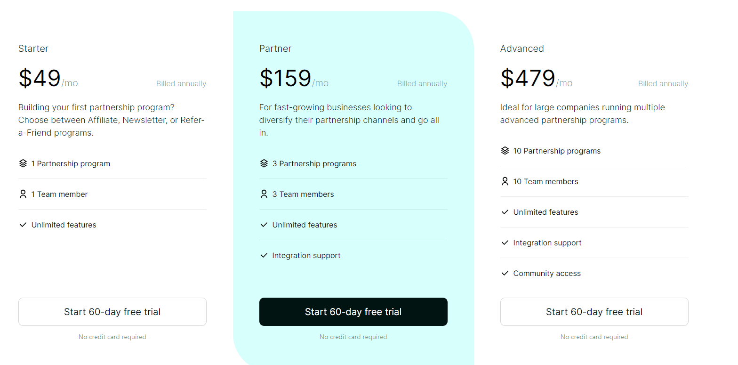Click Billed annually under the Advanced plan

(x=663, y=83)
